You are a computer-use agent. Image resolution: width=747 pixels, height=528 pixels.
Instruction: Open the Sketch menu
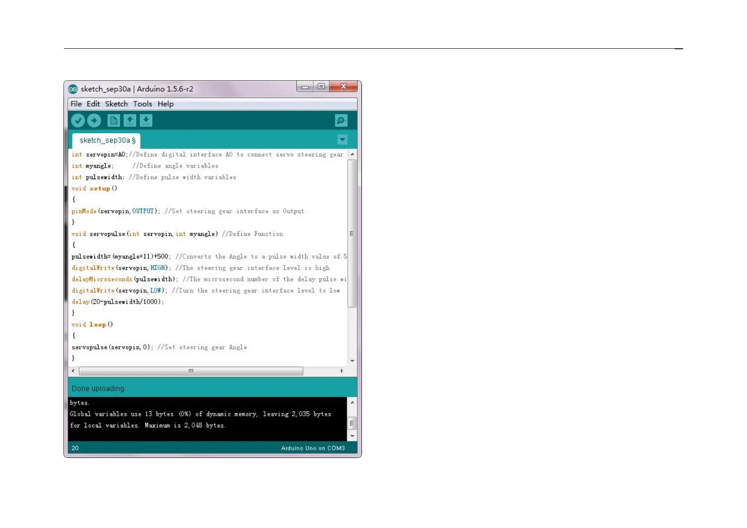pos(116,104)
